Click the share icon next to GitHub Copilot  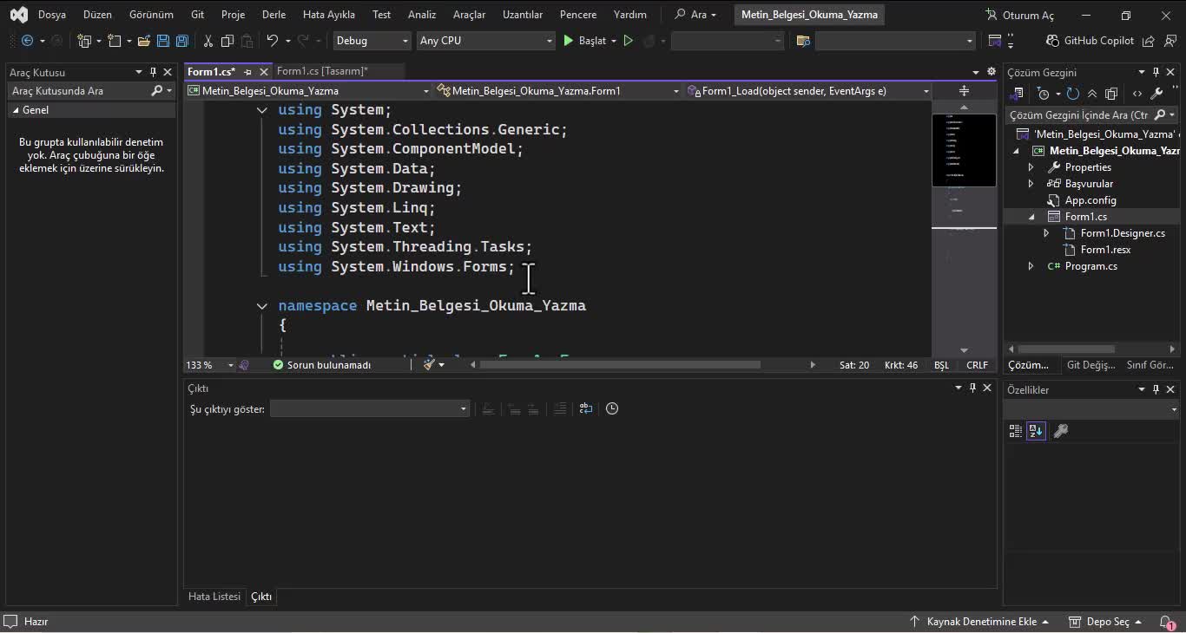pyautogui.click(x=1149, y=41)
